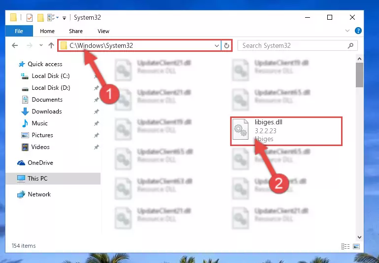This screenshot has width=379, height=263.
Task: Click the pin icon next to Videos
Action: click(x=97, y=147)
